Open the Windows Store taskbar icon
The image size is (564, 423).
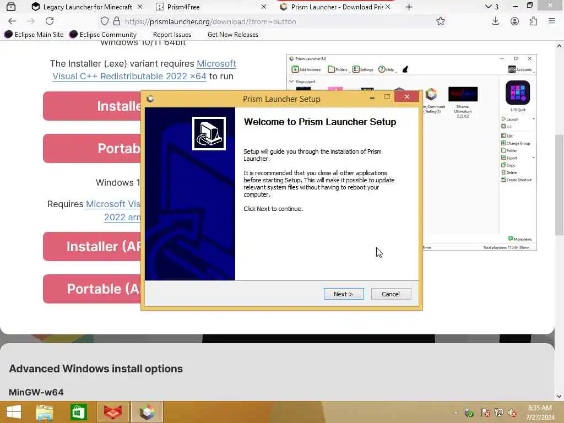[x=78, y=412]
